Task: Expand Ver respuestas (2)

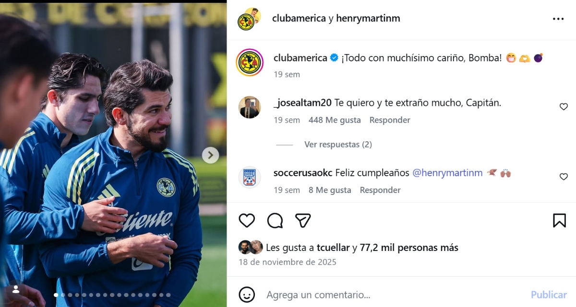Action: tap(338, 144)
